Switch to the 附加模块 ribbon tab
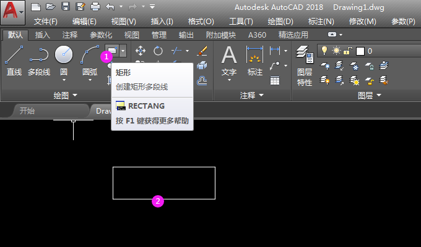 coord(220,35)
